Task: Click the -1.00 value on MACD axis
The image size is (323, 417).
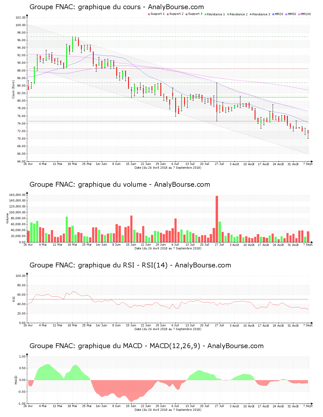Action: click(22, 404)
